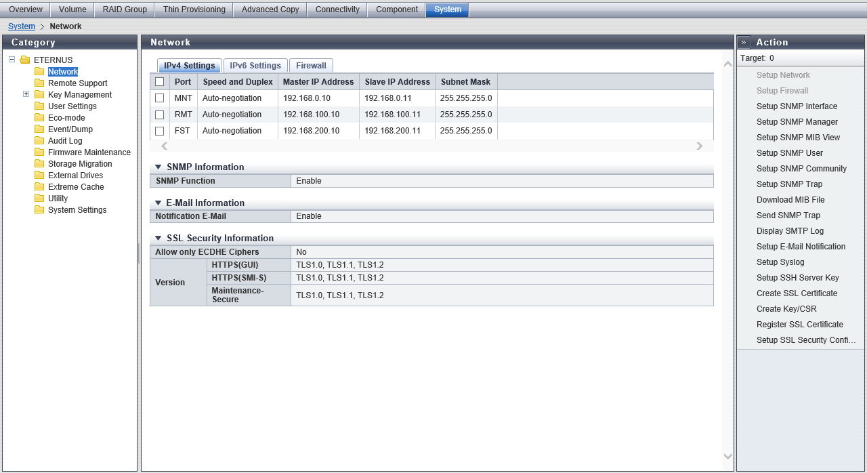
Task: Click the Firmware Maintenance folder icon
Action: point(39,152)
